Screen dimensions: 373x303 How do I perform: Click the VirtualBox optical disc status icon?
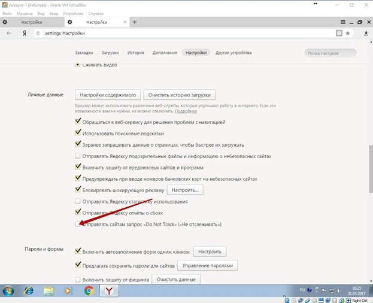click(x=294, y=301)
